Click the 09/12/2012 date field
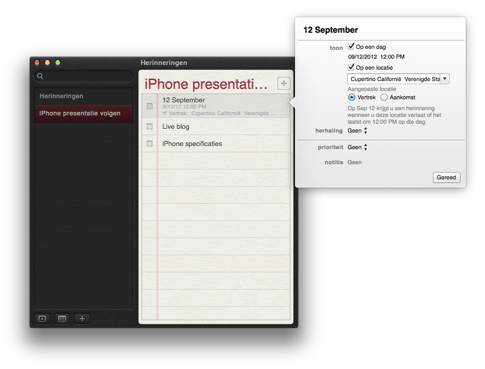This screenshot has height=369, width=485. coord(361,57)
